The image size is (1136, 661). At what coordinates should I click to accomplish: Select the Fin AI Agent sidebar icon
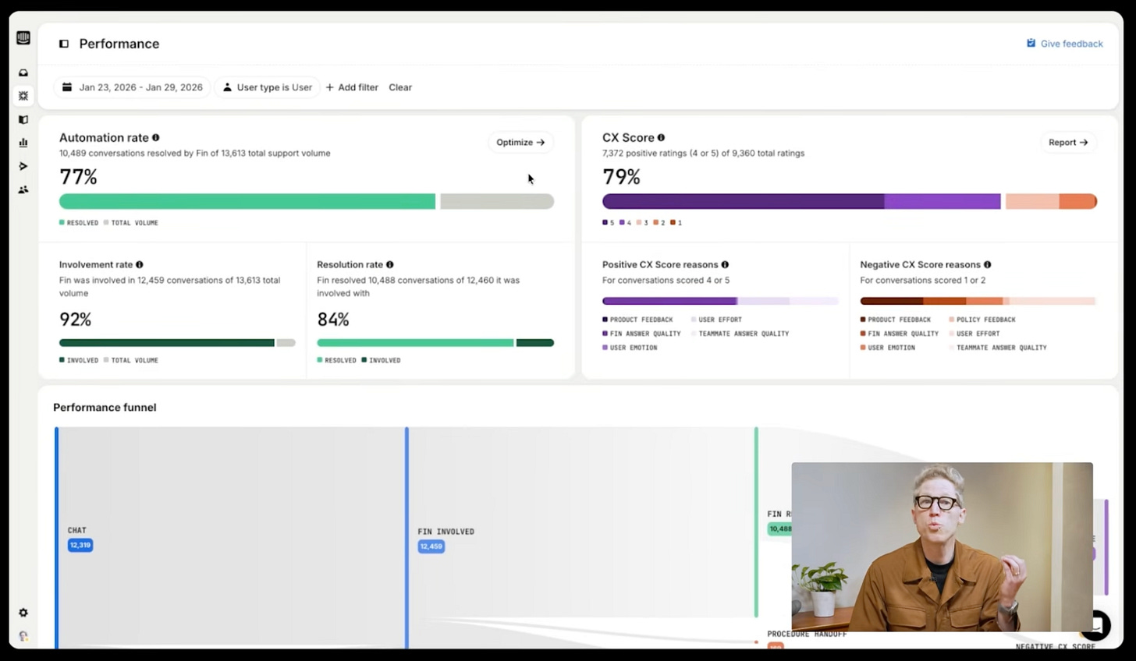pyautogui.click(x=23, y=96)
